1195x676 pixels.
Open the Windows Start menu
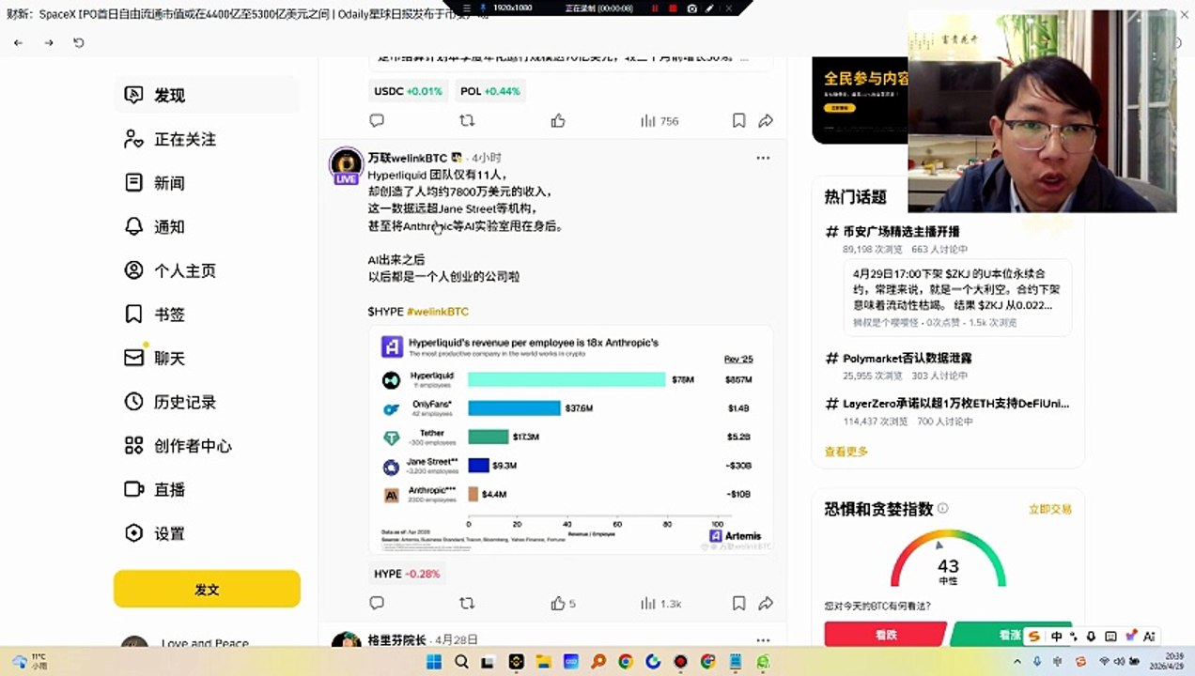click(x=434, y=662)
